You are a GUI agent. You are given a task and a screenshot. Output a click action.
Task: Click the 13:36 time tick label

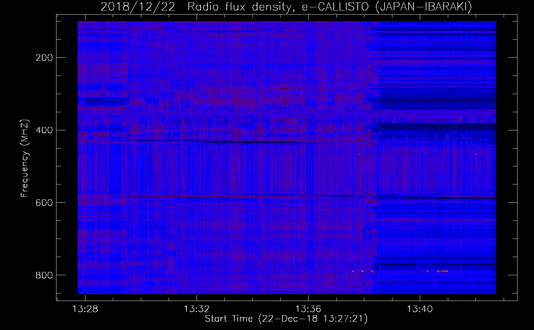click(x=308, y=309)
